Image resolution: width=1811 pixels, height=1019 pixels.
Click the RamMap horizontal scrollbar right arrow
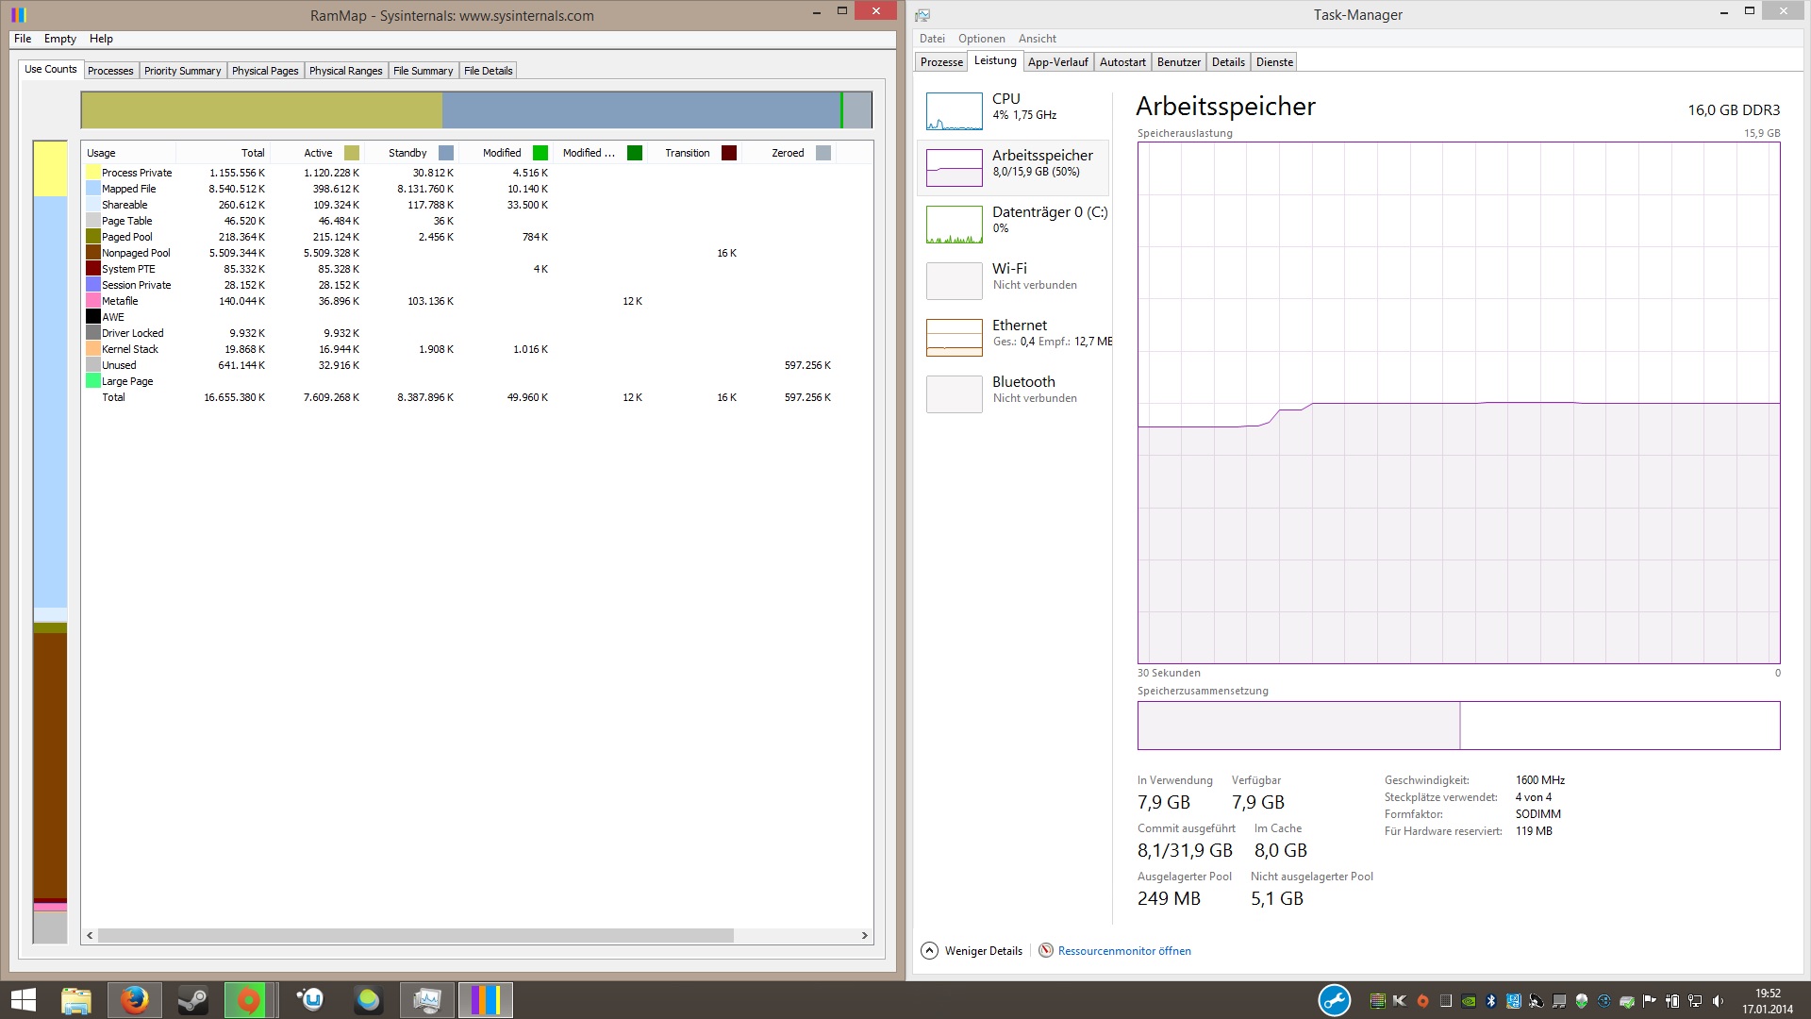[x=864, y=936]
